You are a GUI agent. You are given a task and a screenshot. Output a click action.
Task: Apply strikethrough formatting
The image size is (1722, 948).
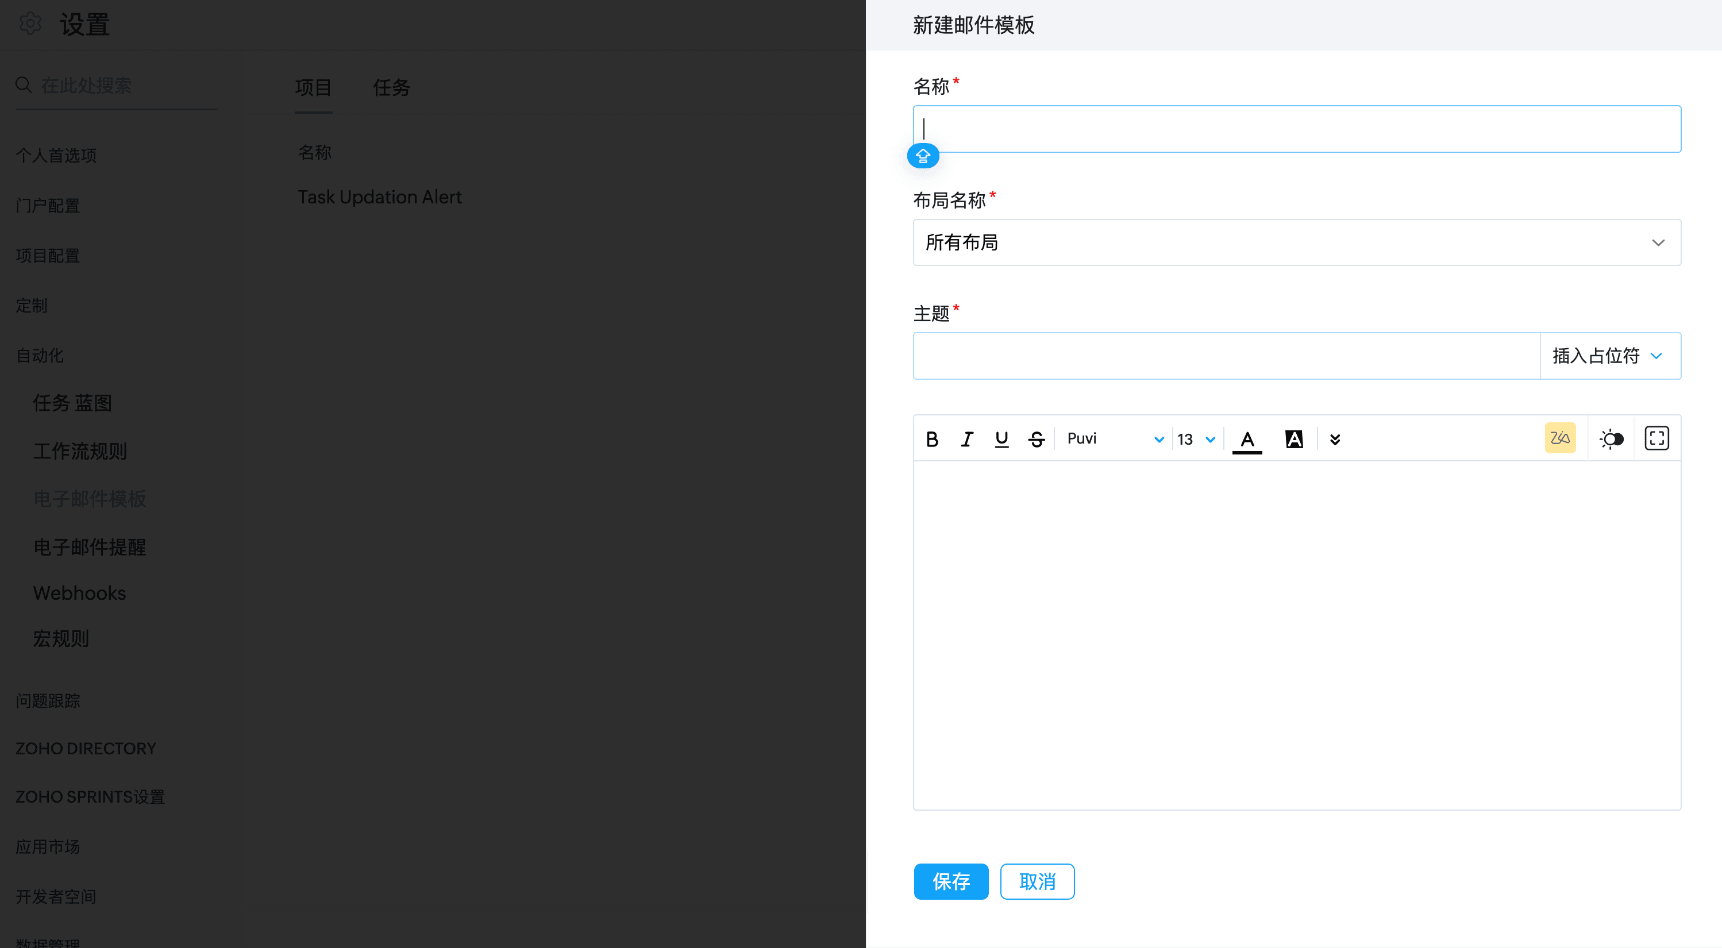pos(1036,439)
